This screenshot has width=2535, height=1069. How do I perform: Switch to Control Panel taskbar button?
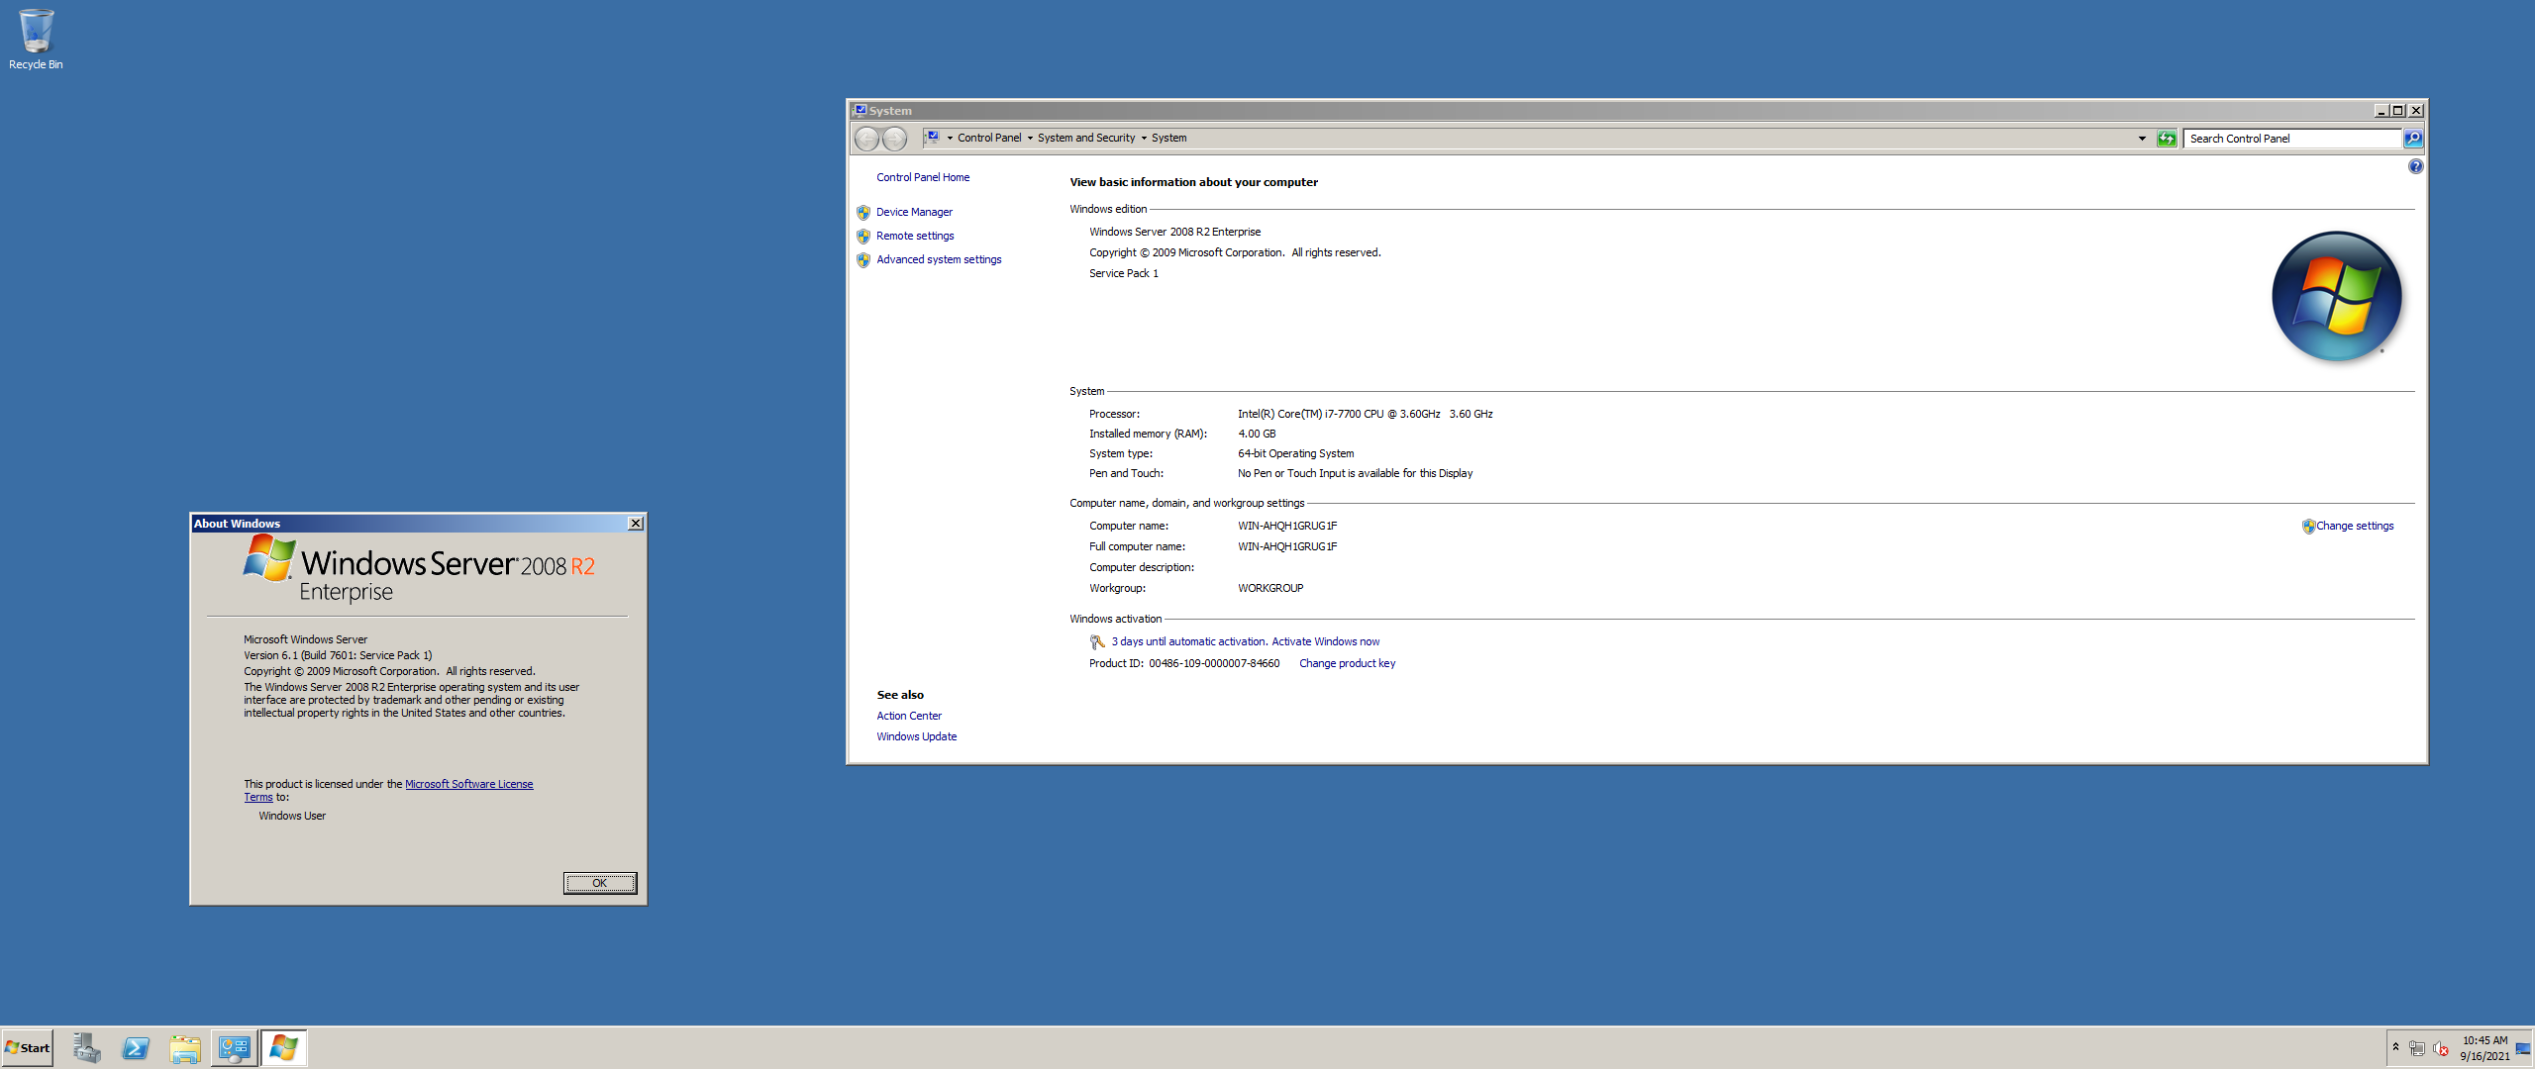coord(235,1048)
